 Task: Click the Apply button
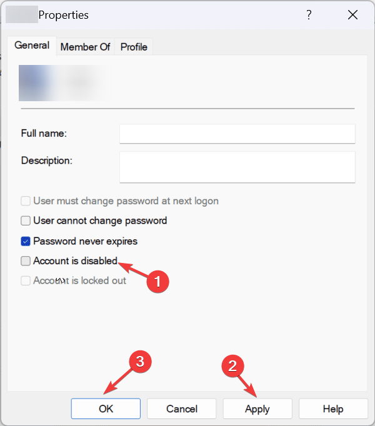click(x=257, y=409)
